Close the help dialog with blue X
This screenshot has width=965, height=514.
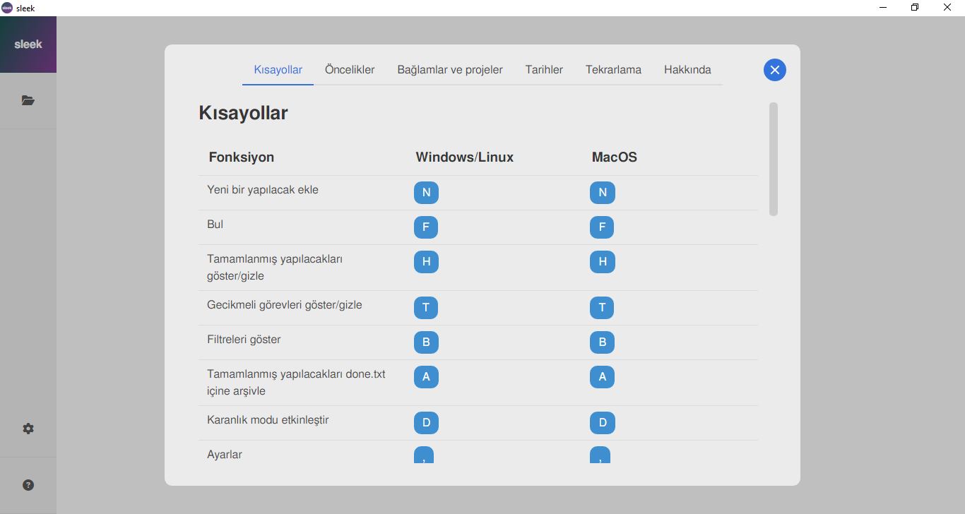click(775, 70)
